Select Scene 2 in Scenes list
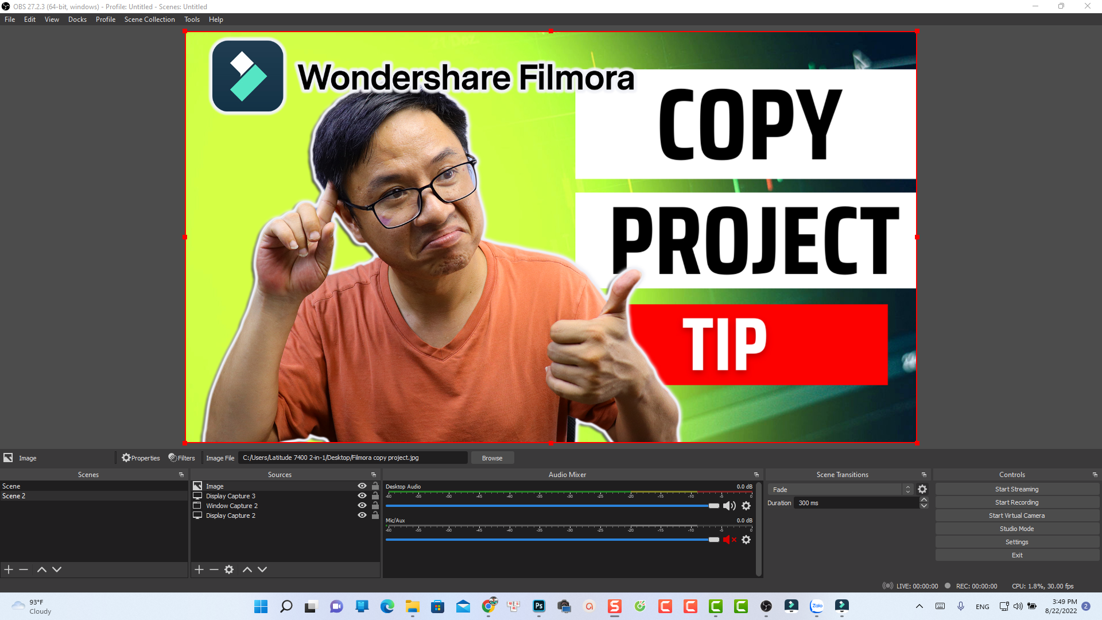The height and width of the screenshot is (620, 1102). click(x=94, y=496)
